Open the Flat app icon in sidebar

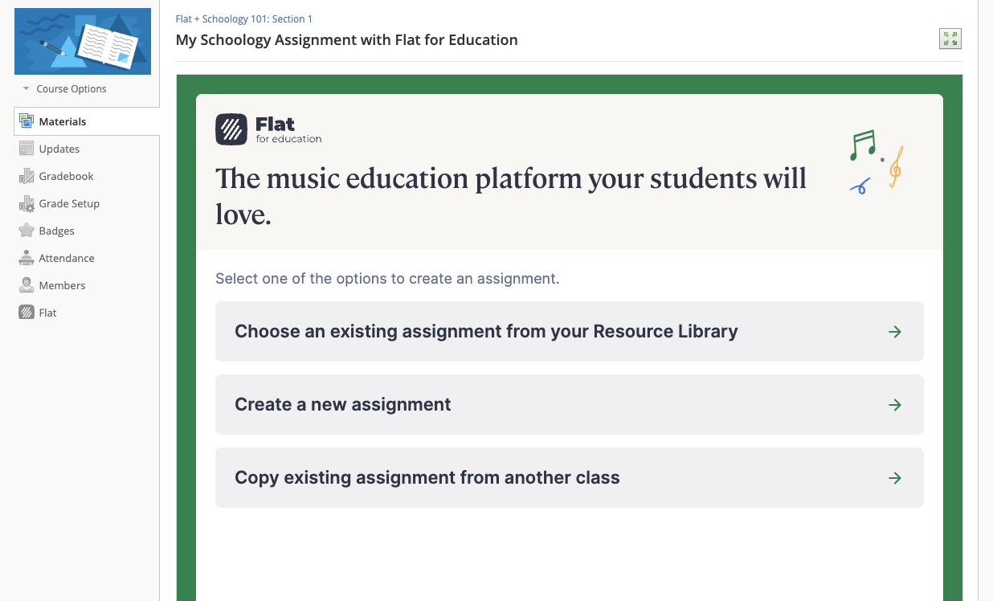click(x=27, y=312)
